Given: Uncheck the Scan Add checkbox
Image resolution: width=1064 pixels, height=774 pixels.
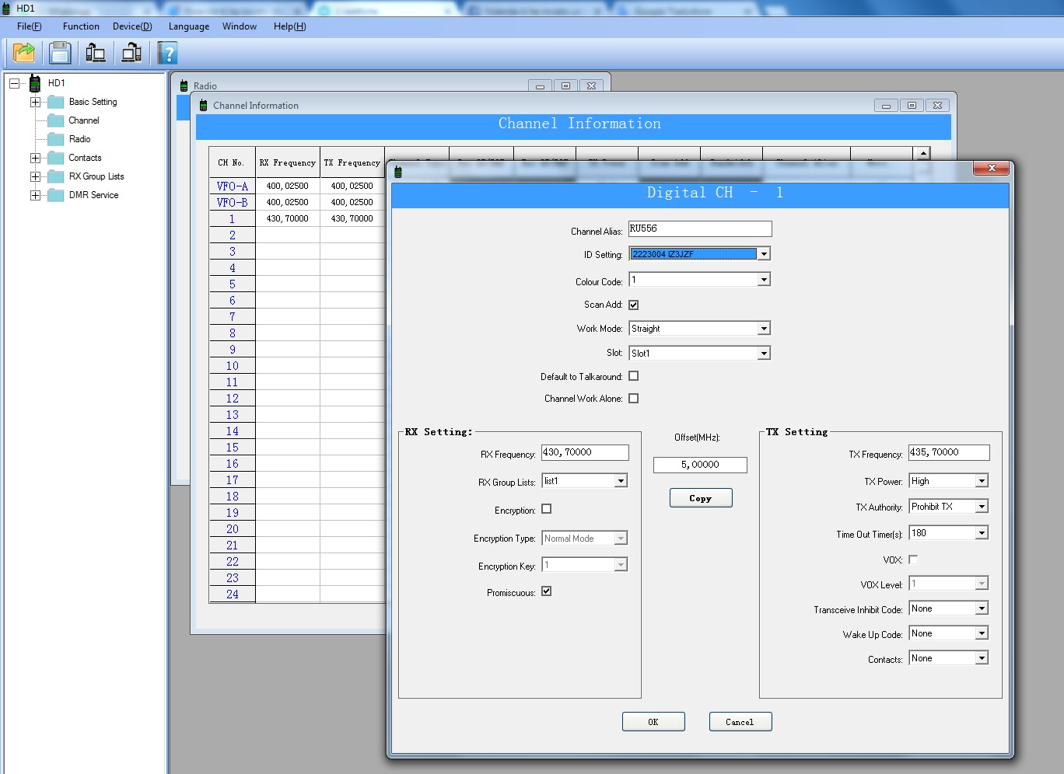Looking at the screenshot, I should 634,305.
